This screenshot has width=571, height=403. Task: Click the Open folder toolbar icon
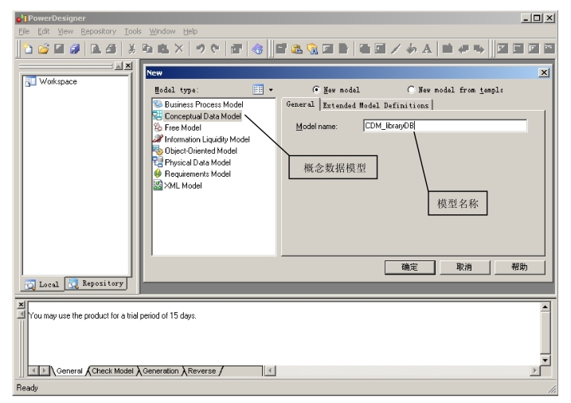pyautogui.click(x=44, y=49)
